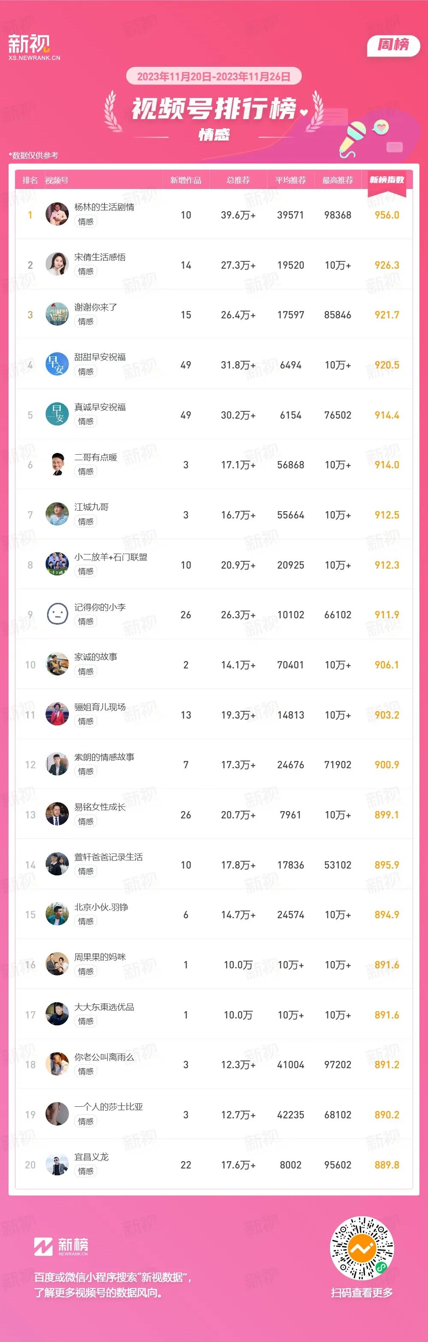
Task: Click the 记得你的小李 face avatar icon
Action: coord(57,614)
